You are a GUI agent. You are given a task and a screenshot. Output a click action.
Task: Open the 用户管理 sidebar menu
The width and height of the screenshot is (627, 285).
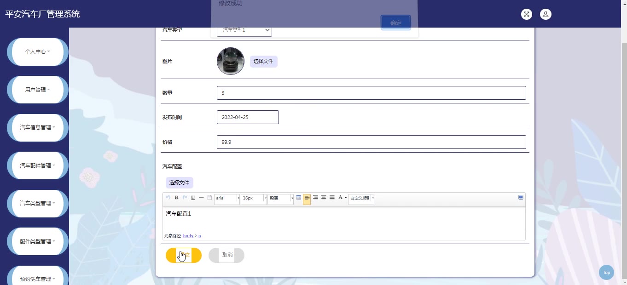[37, 90]
